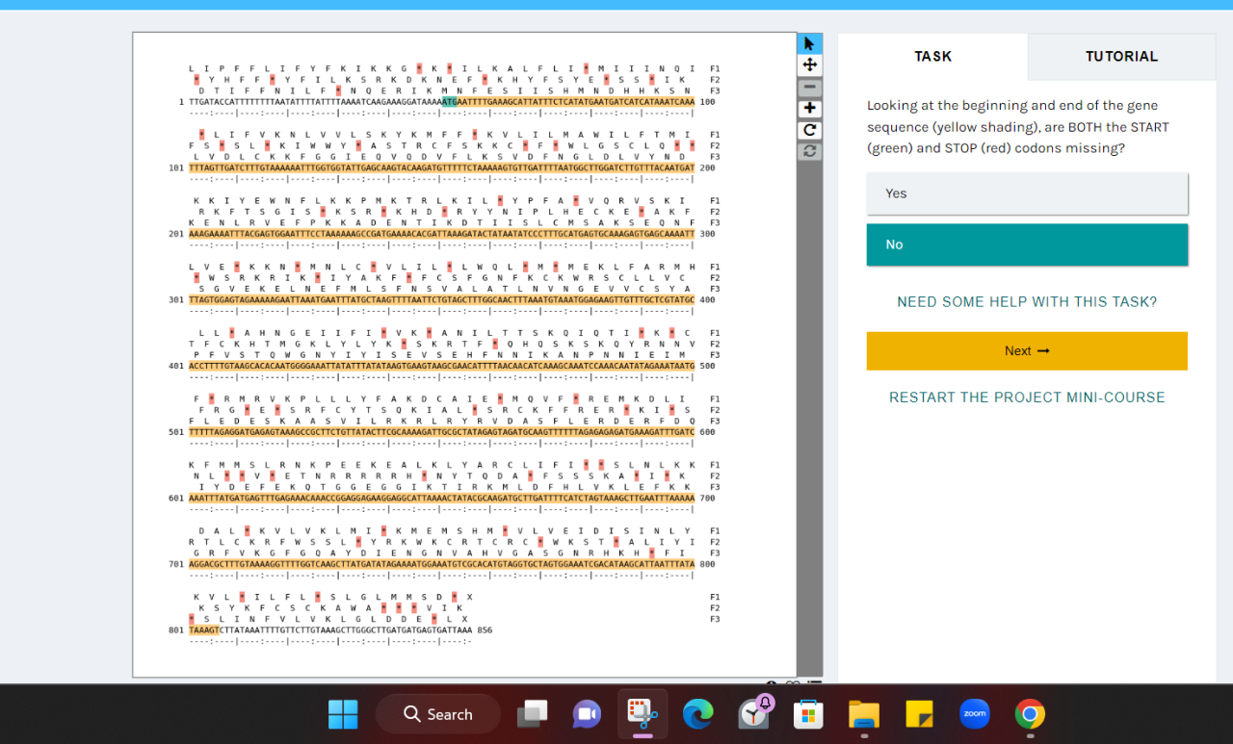
Task: Open the TUTORIAL tab
Action: tap(1121, 57)
